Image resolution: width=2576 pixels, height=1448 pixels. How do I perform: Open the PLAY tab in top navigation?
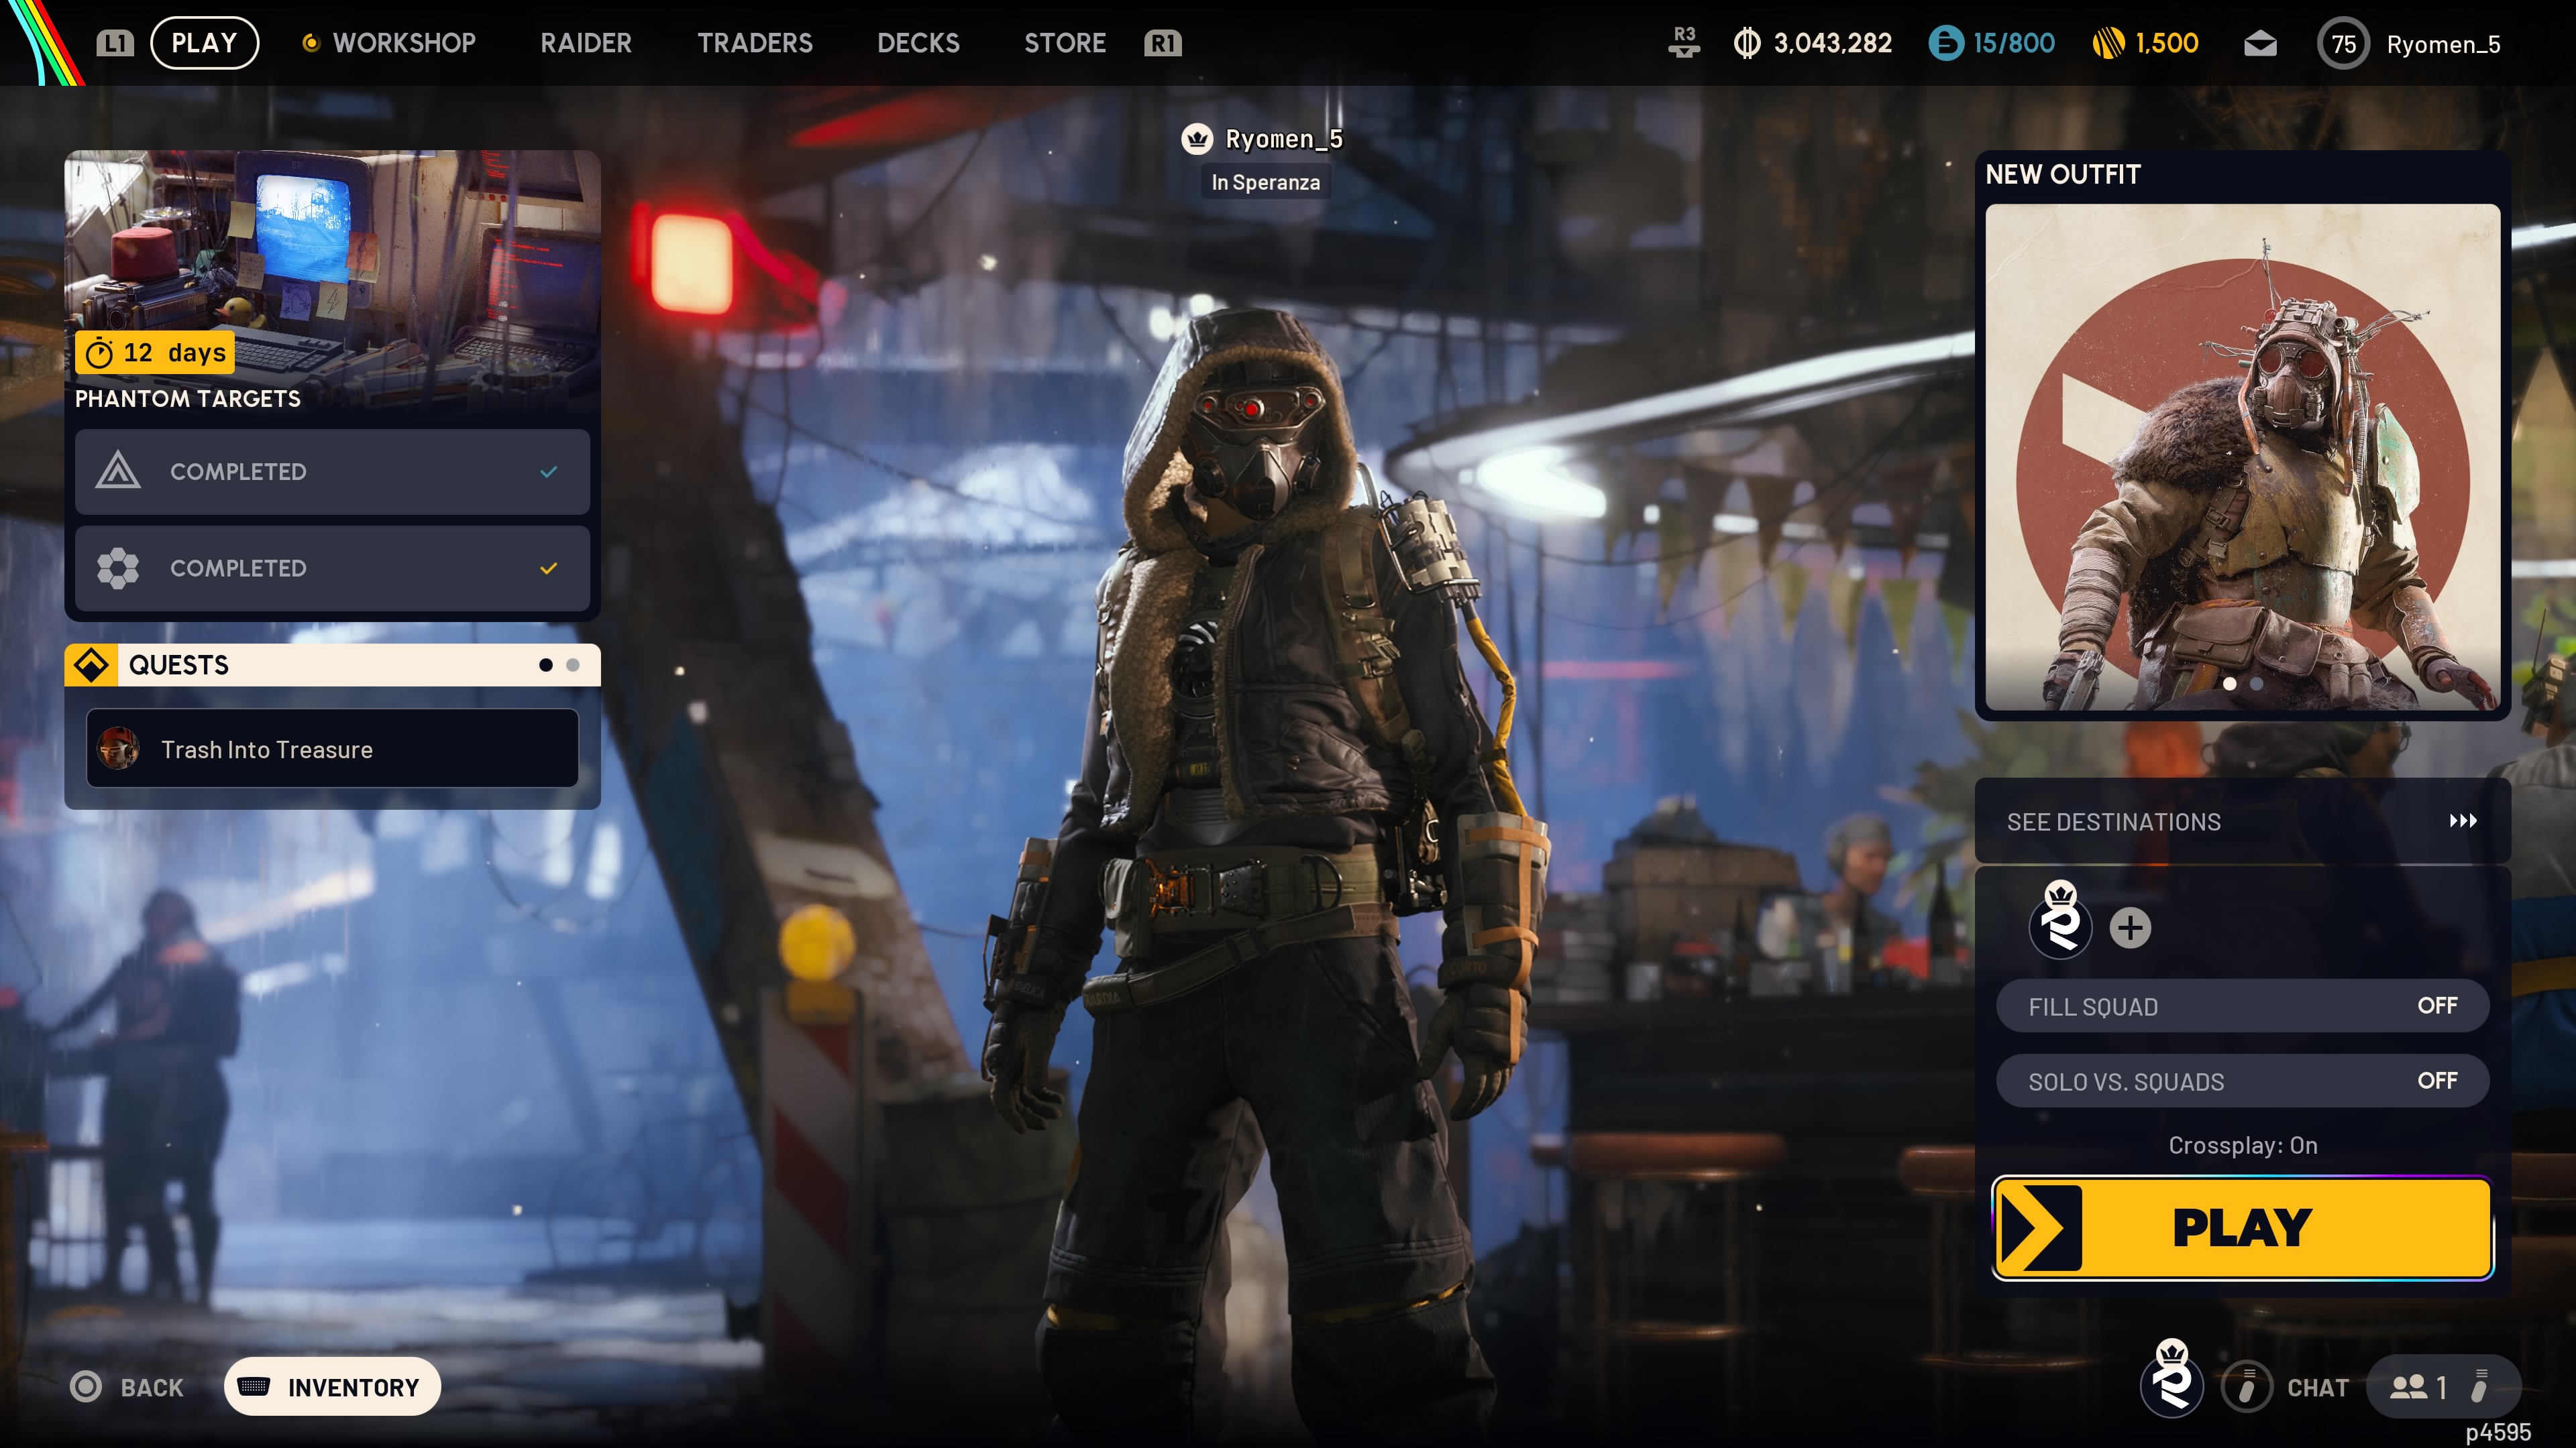[x=204, y=43]
